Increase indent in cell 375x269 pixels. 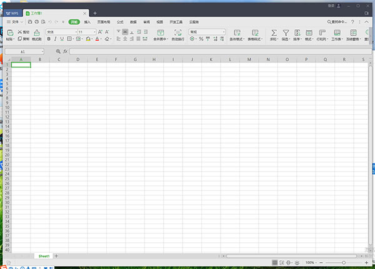[x=146, y=32]
